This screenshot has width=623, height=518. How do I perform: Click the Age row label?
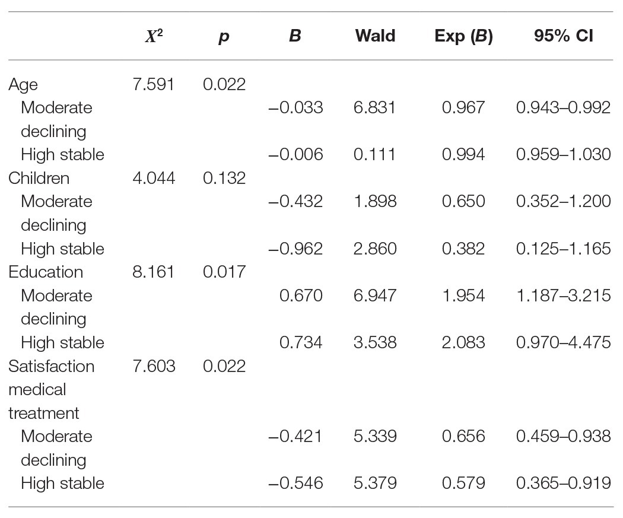click(x=23, y=85)
